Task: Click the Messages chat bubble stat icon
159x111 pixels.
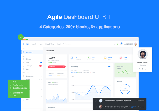Action: (72, 58)
